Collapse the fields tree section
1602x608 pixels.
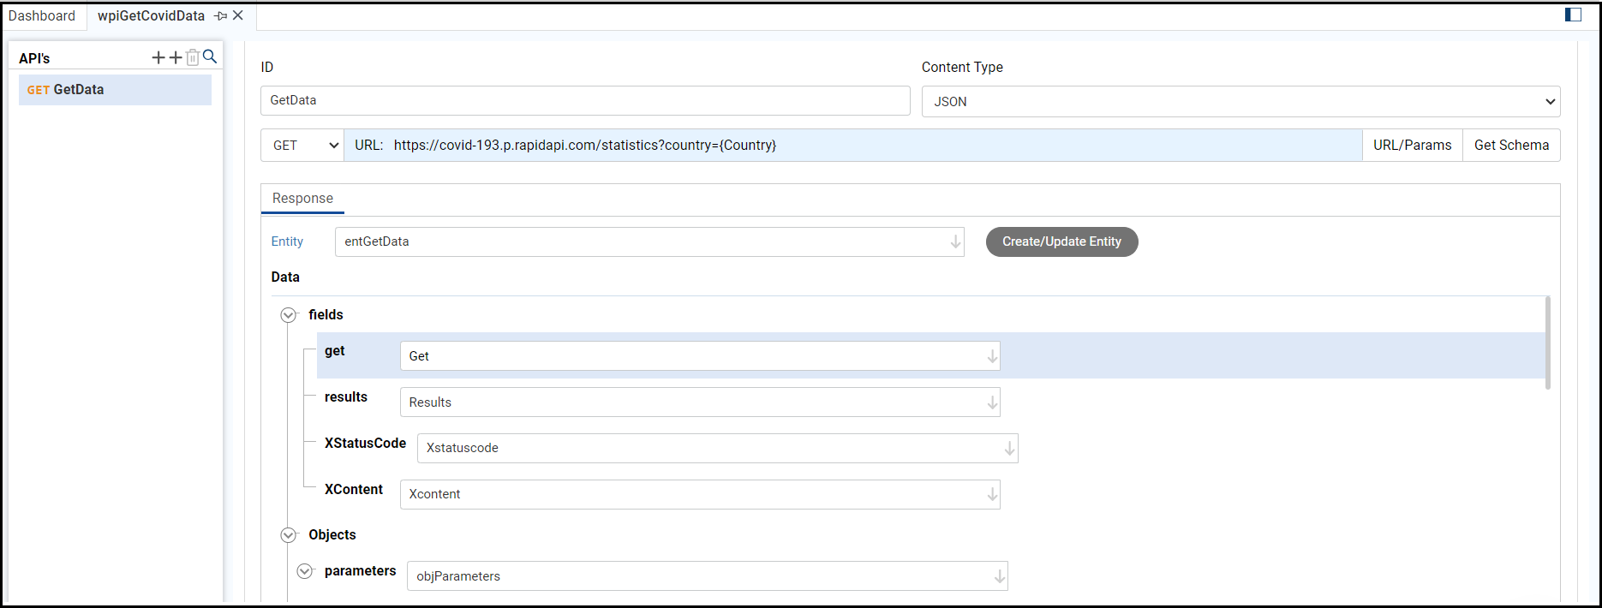point(289,315)
